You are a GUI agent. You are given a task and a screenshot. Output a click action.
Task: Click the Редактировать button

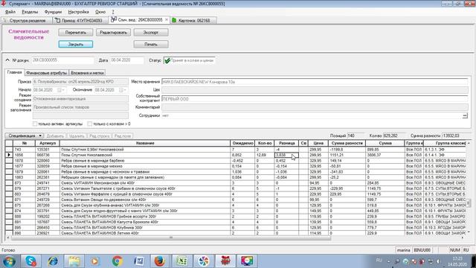click(113, 33)
